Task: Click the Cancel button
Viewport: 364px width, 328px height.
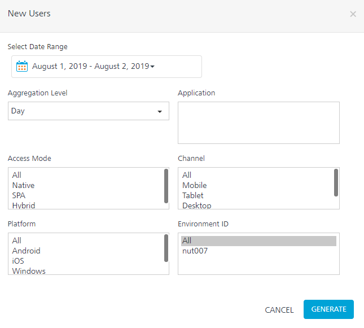Action: point(279,310)
